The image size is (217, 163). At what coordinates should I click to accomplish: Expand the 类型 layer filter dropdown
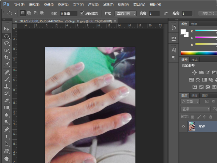(190, 101)
